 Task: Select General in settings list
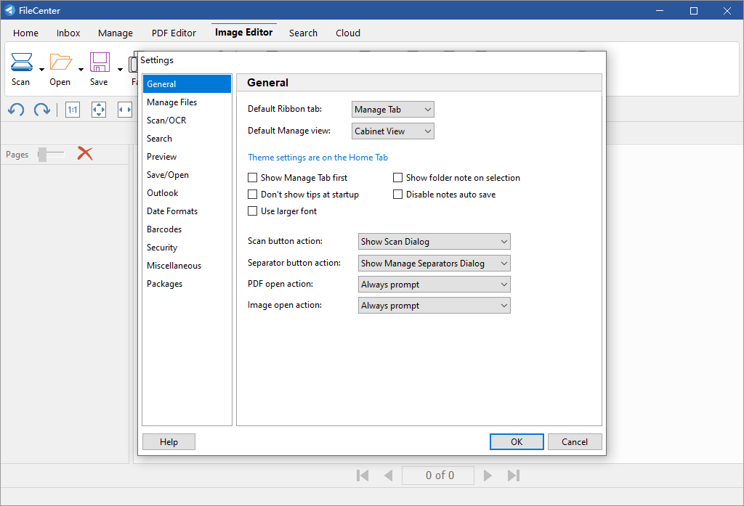click(187, 84)
